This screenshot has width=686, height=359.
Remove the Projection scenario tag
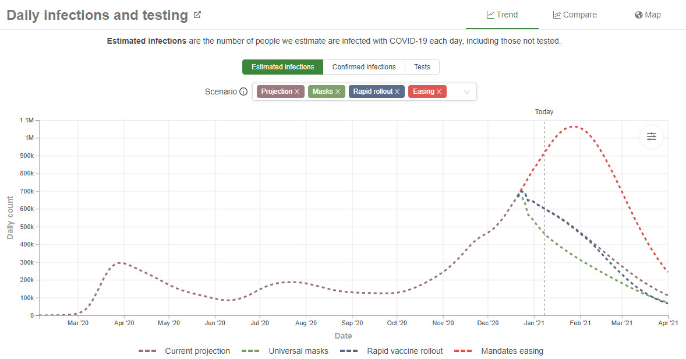pos(297,91)
